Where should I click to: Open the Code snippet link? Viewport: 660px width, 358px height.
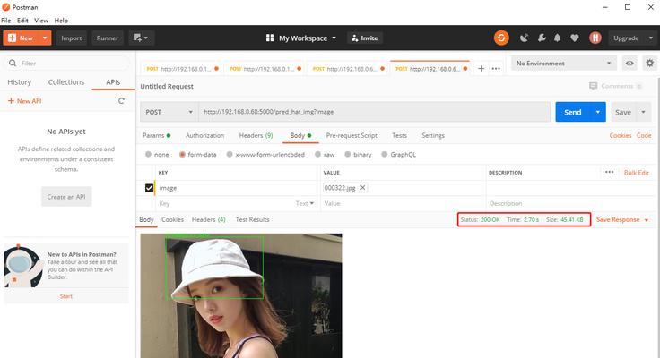pyautogui.click(x=644, y=135)
